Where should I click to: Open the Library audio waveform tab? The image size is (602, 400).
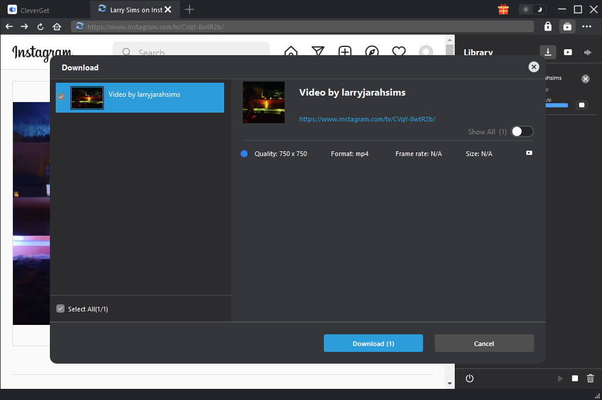click(x=587, y=52)
